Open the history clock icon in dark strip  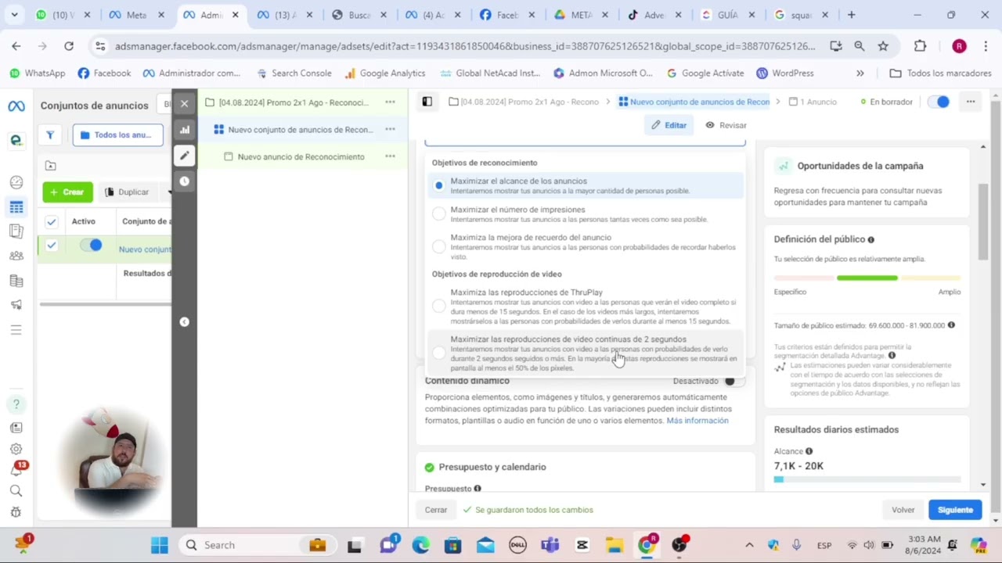185,181
